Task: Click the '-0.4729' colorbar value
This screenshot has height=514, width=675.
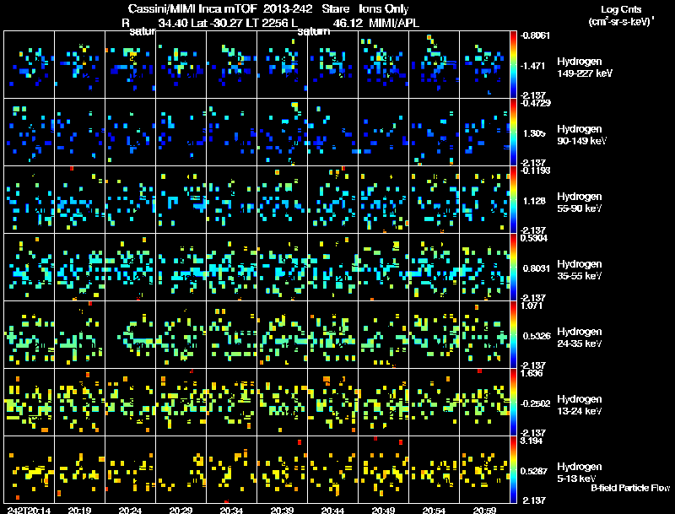Action: [x=535, y=103]
